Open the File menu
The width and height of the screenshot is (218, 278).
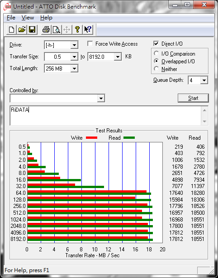(11, 18)
